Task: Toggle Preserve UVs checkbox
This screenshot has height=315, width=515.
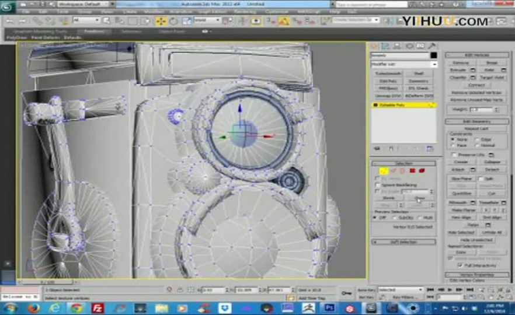Action: coord(454,155)
